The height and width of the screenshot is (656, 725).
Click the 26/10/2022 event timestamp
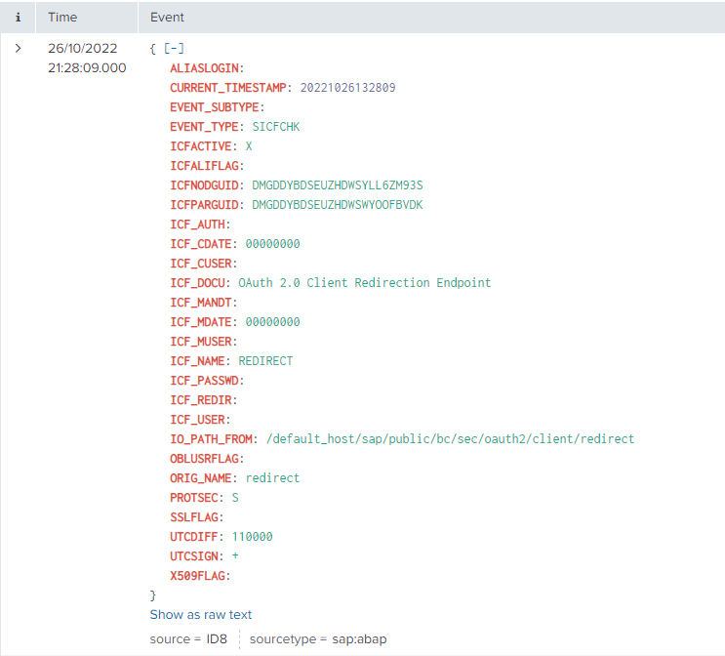tap(83, 48)
